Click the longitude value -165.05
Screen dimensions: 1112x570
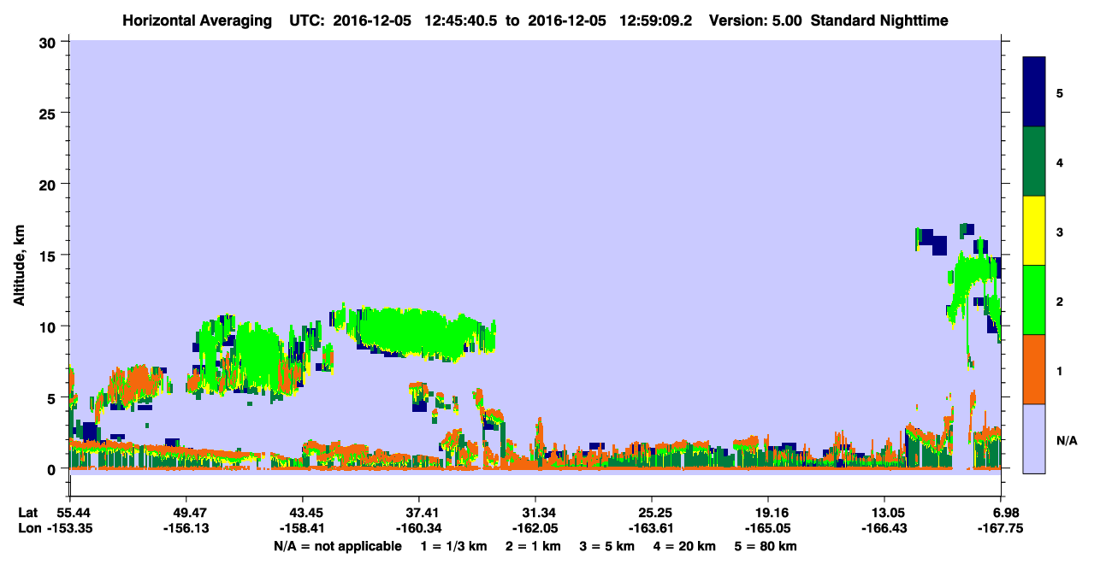[x=768, y=528]
